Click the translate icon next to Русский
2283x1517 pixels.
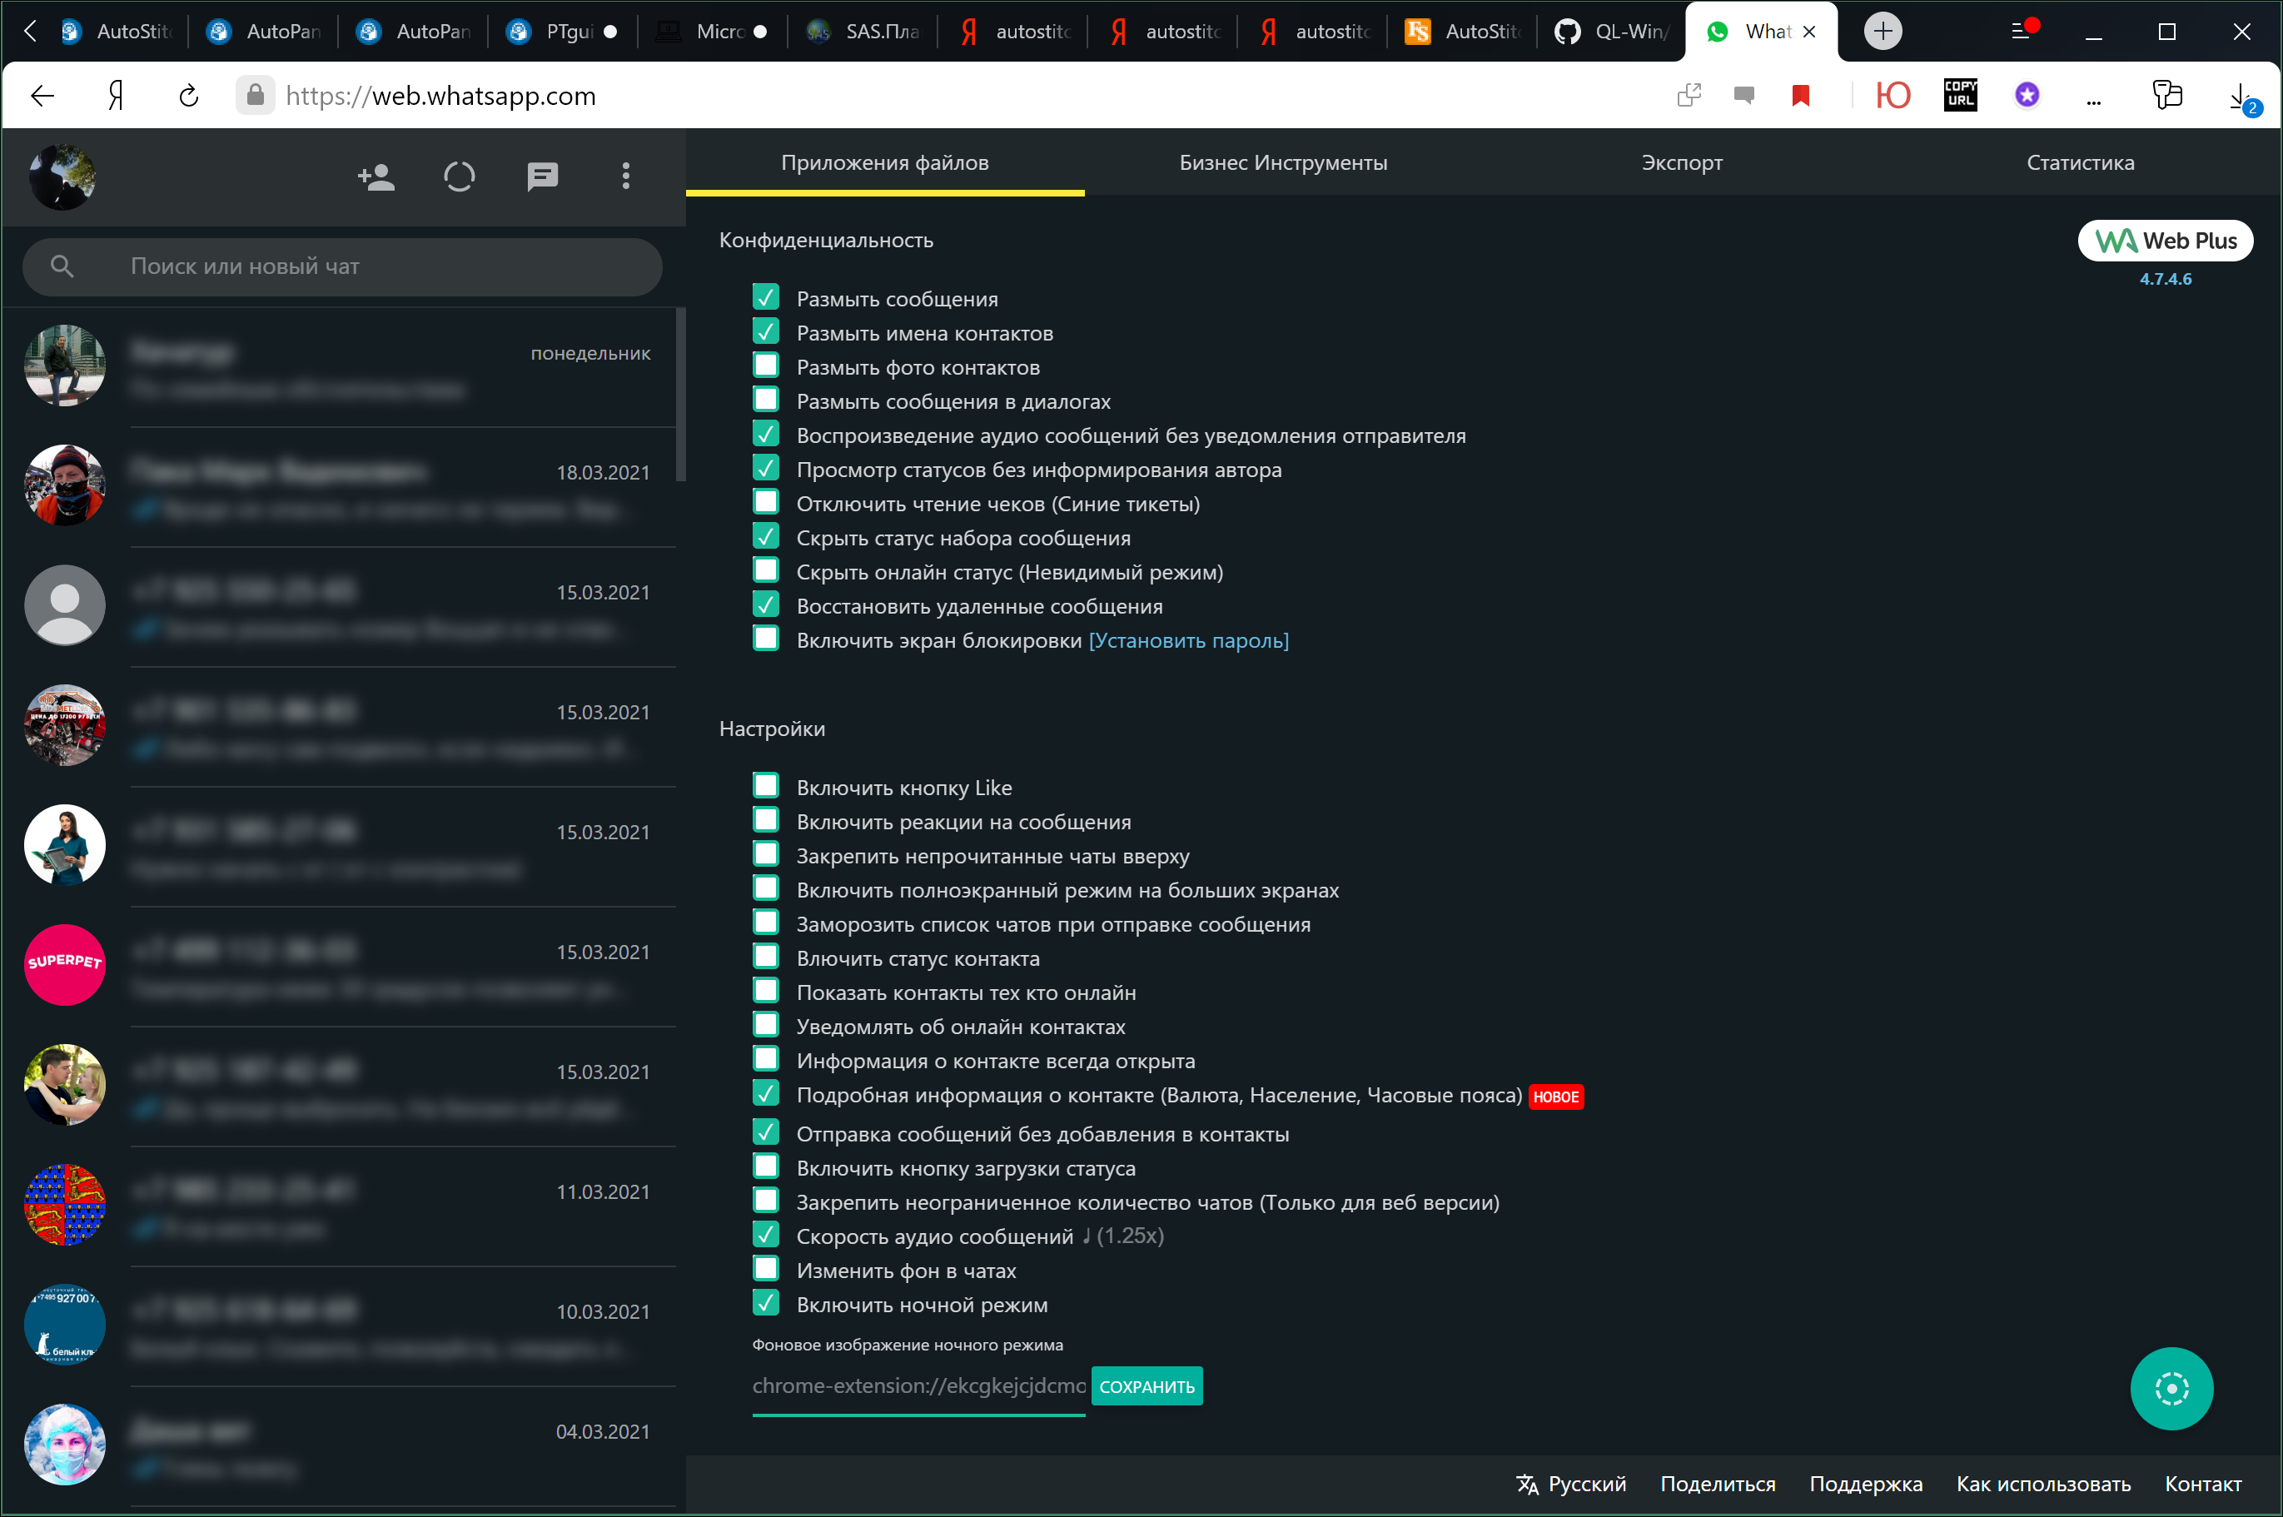(x=1526, y=1484)
